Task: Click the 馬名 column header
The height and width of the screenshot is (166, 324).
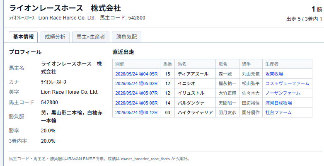Action: tap(195, 64)
